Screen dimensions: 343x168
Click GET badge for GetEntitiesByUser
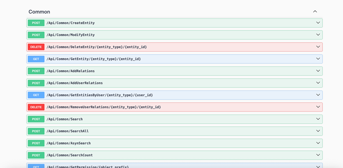click(36, 95)
